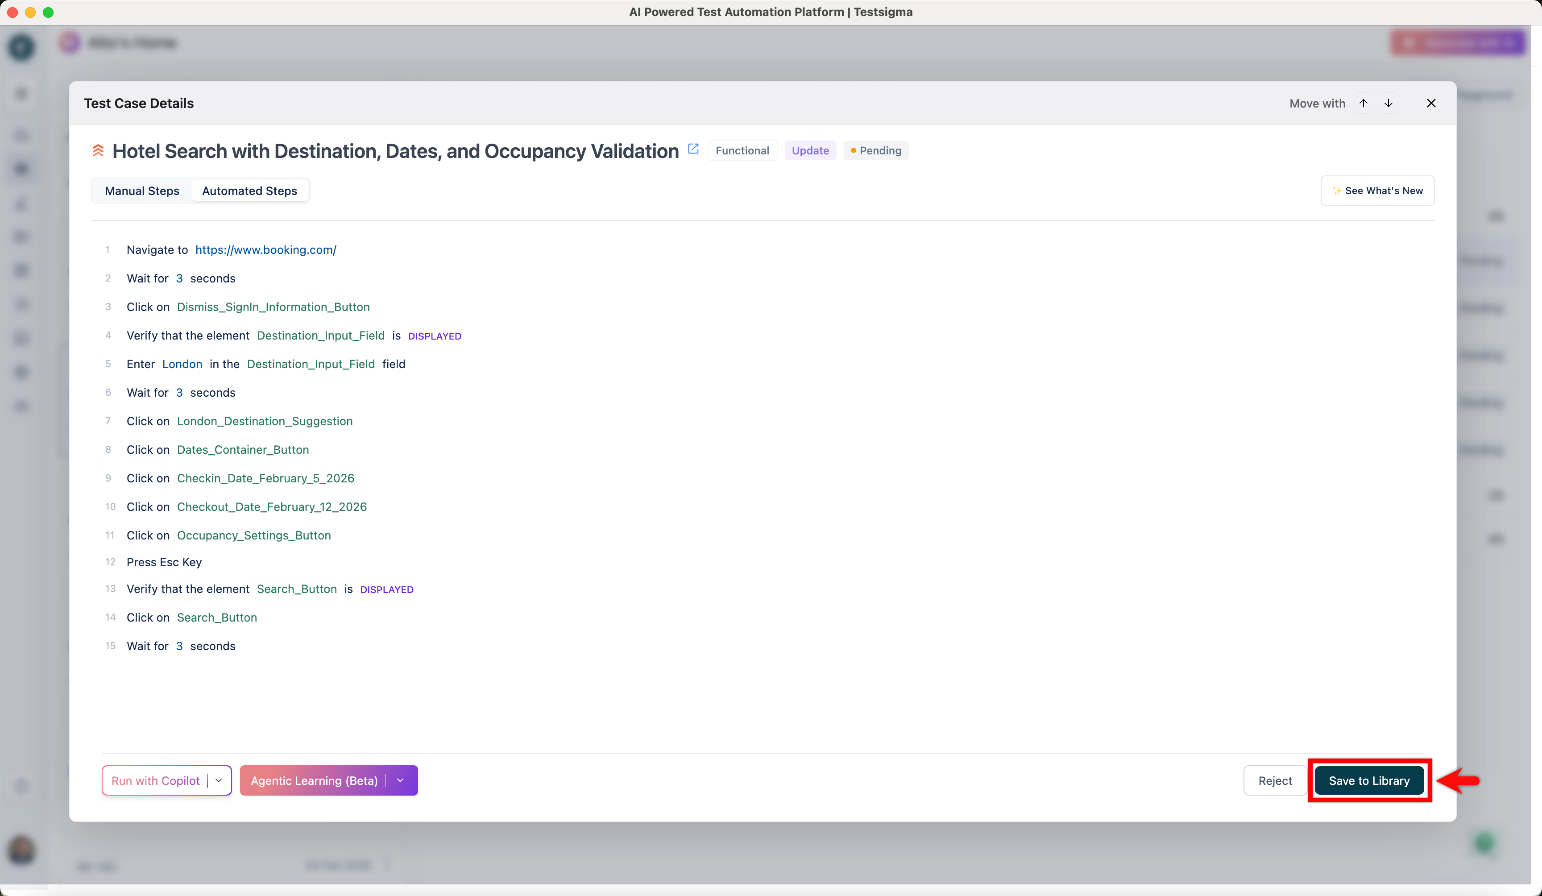Click Save to Library
This screenshot has width=1542, height=896.
(x=1369, y=780)
